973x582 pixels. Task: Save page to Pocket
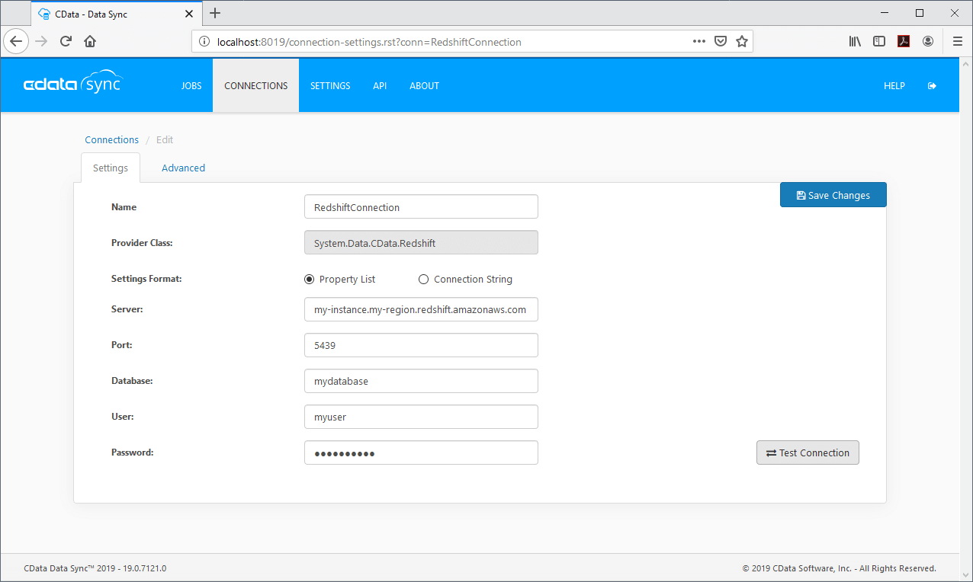[x=720, y=41]
